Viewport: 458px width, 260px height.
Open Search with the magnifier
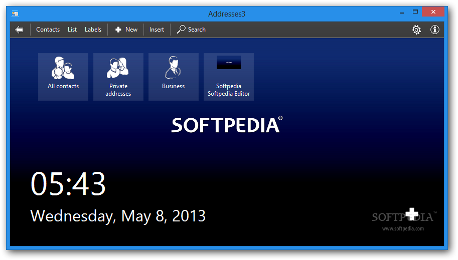coord(191,30)
